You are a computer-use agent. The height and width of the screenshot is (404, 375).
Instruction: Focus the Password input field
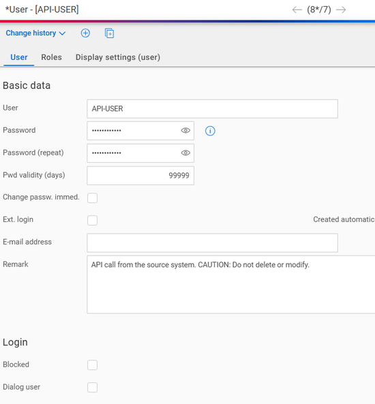pos(140,131)
